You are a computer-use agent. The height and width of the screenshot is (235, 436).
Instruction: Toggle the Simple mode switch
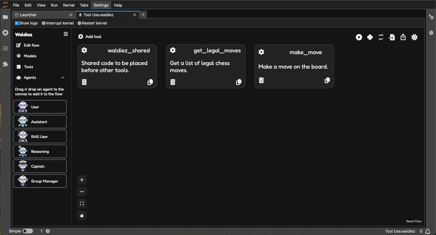click(28, 231)
